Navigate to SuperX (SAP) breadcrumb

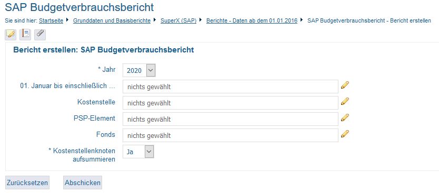pyautogui.click(x=178, y=20)
